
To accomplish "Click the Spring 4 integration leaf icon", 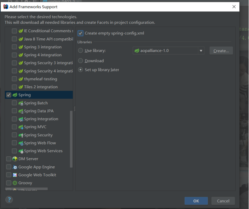I will point(20,55).
